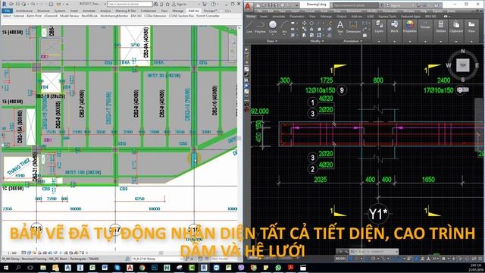Click Batch Print in Revit Add-Ins
This screenshot has height=273, width=485.
pyautogui.click(x=34, y=16)
